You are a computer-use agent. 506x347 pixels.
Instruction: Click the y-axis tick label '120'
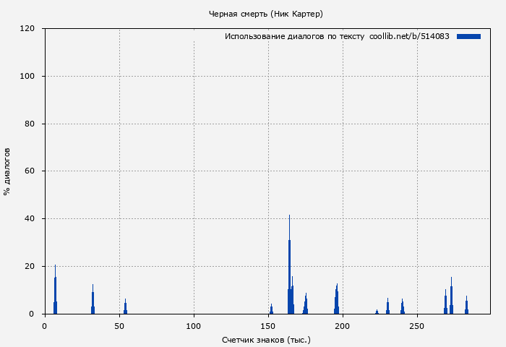(28, 29)
